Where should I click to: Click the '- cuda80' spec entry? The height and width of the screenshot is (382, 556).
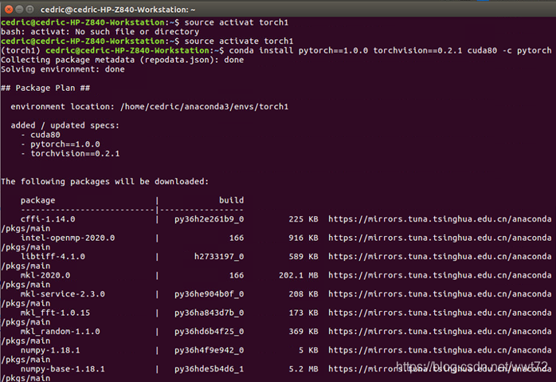(41, 135)
